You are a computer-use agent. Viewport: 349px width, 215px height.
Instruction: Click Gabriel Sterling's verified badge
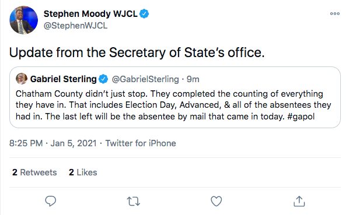point(103,79)
